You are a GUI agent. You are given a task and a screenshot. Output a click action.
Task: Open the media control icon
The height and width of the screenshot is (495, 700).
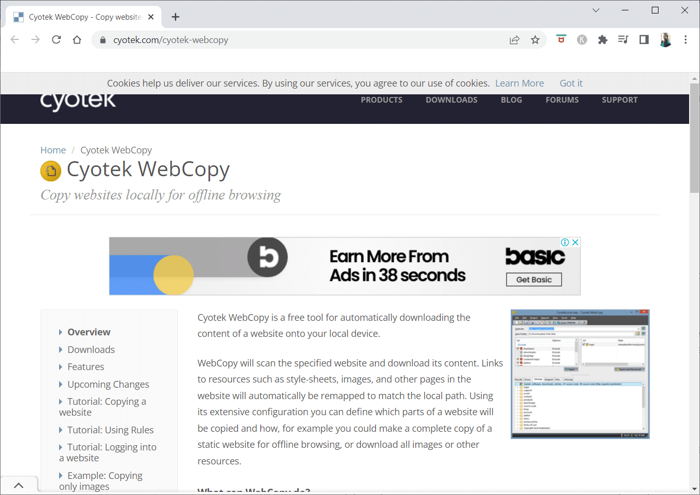tap(623, 40)
